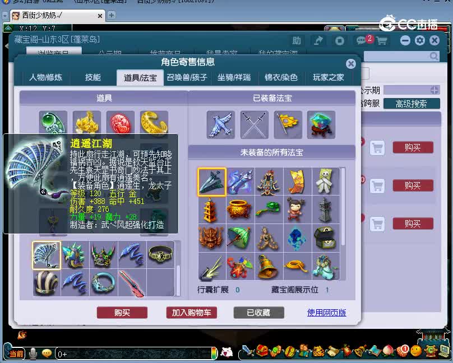Click search magnifier in search box
The width and height of the screenshot is (453, 363).
pyautogui.click(x=433, y=56)
